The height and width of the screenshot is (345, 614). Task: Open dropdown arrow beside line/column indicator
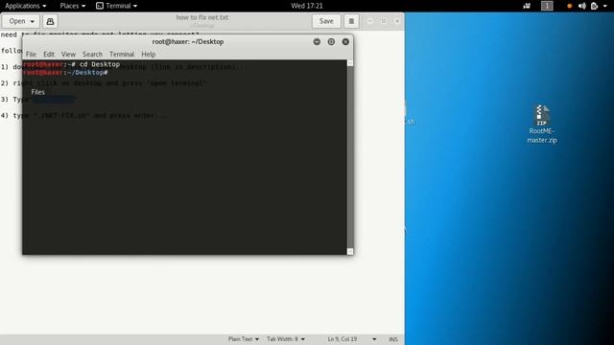[x=374, y=339]
